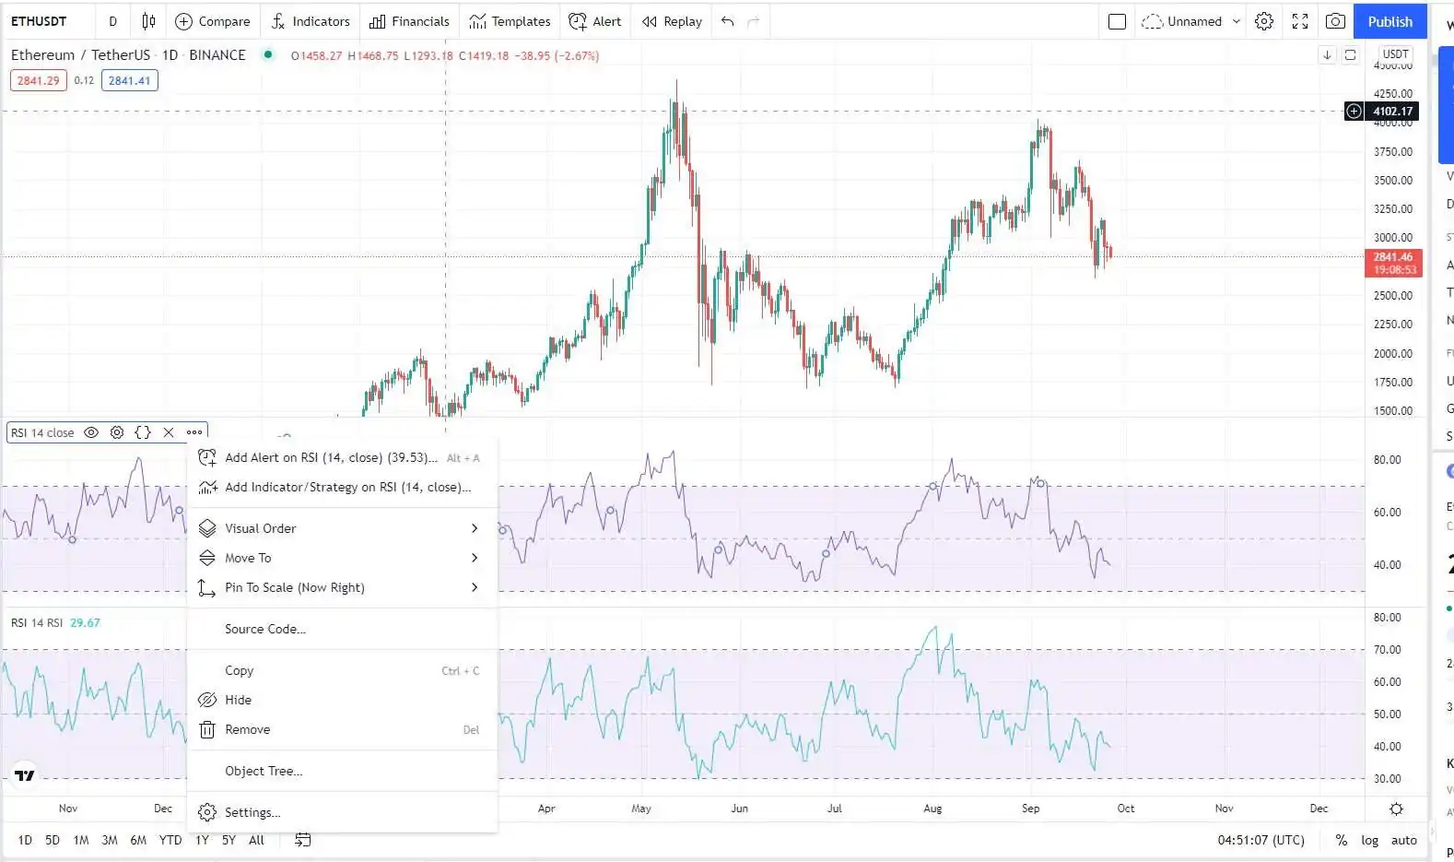
Task: Open the Go to date calendar icon
Action: click(303, 840)
